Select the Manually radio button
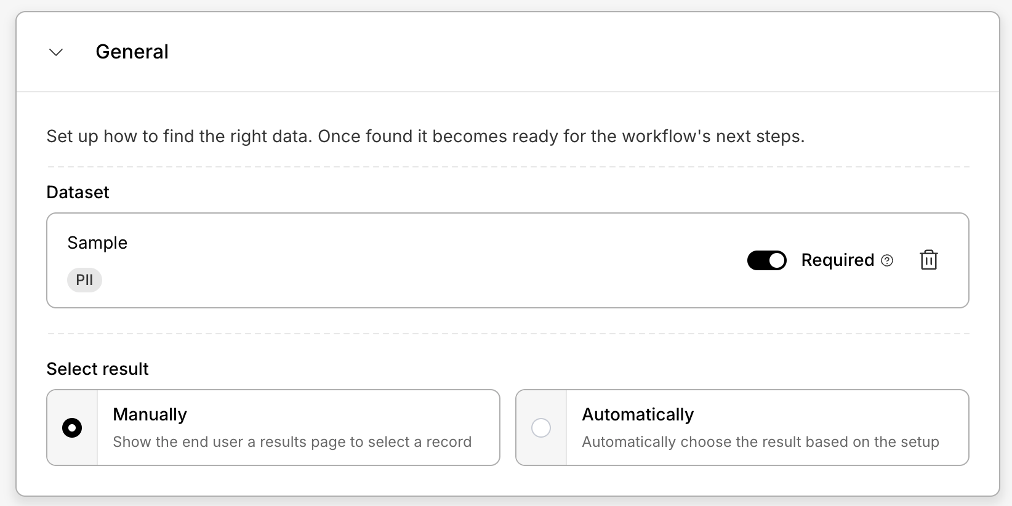The height and width of the screenshot is (506, 1012). [72, 428]
